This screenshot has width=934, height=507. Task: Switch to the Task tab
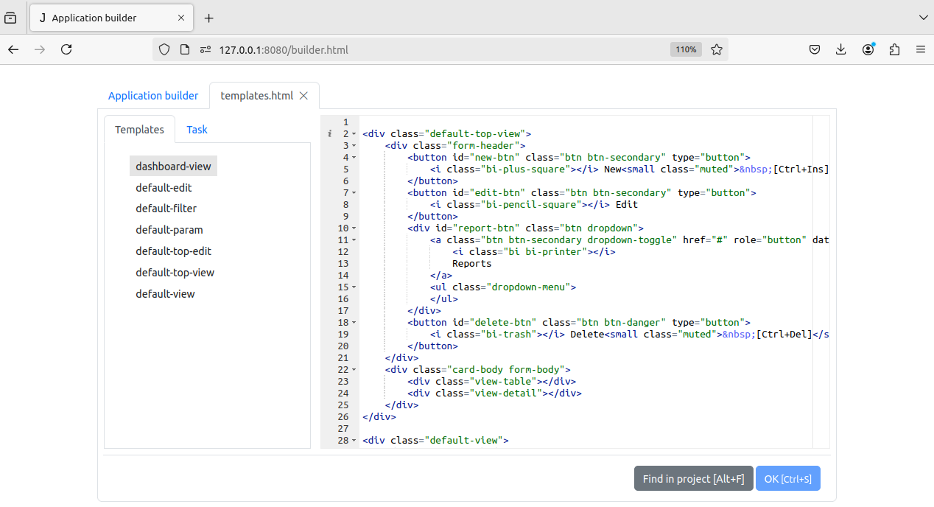(x=197, y=129)
